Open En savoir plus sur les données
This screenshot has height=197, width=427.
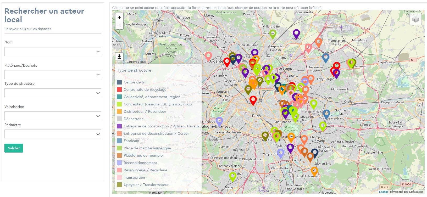(x=28, y=29)
